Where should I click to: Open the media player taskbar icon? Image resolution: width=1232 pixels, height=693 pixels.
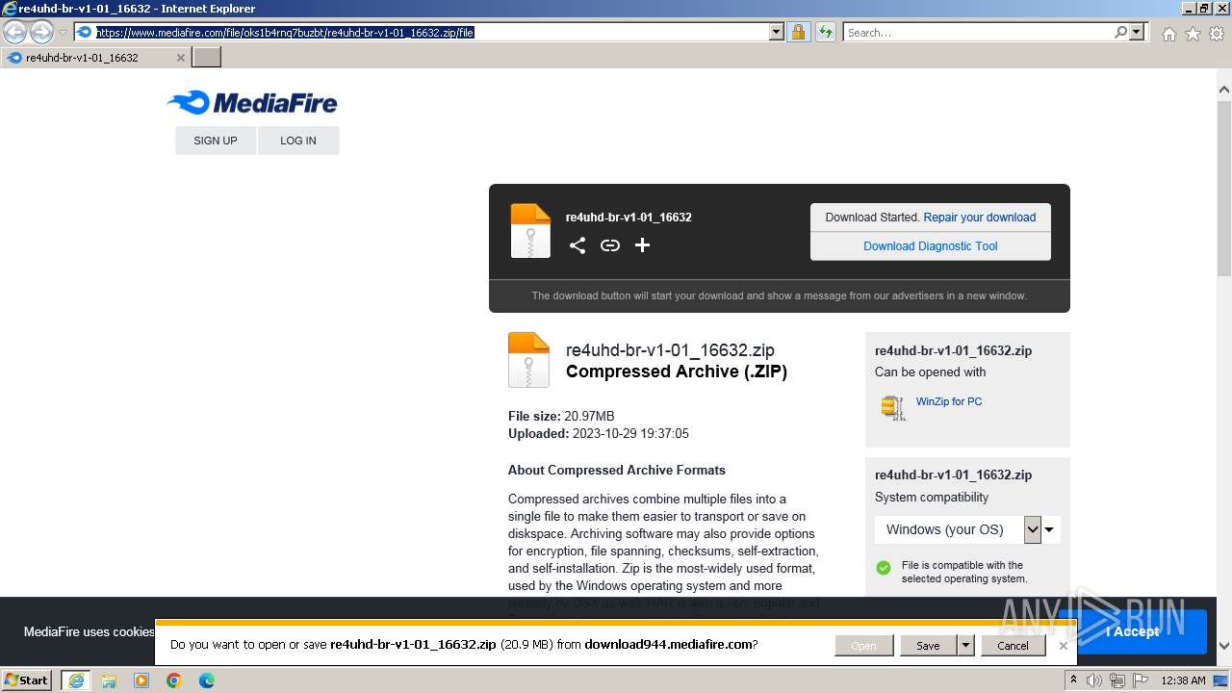tap(141, 680)
